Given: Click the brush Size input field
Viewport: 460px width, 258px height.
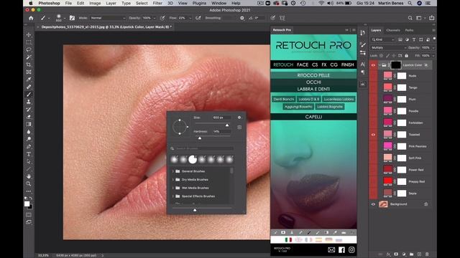Looking at the screenshot, I should click(x=221, y=118).
